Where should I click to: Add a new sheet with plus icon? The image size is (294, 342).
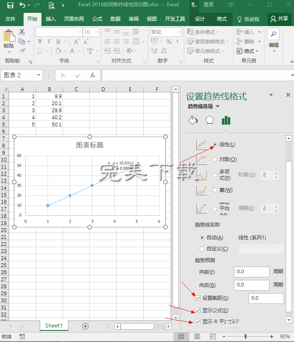point(85,326)
